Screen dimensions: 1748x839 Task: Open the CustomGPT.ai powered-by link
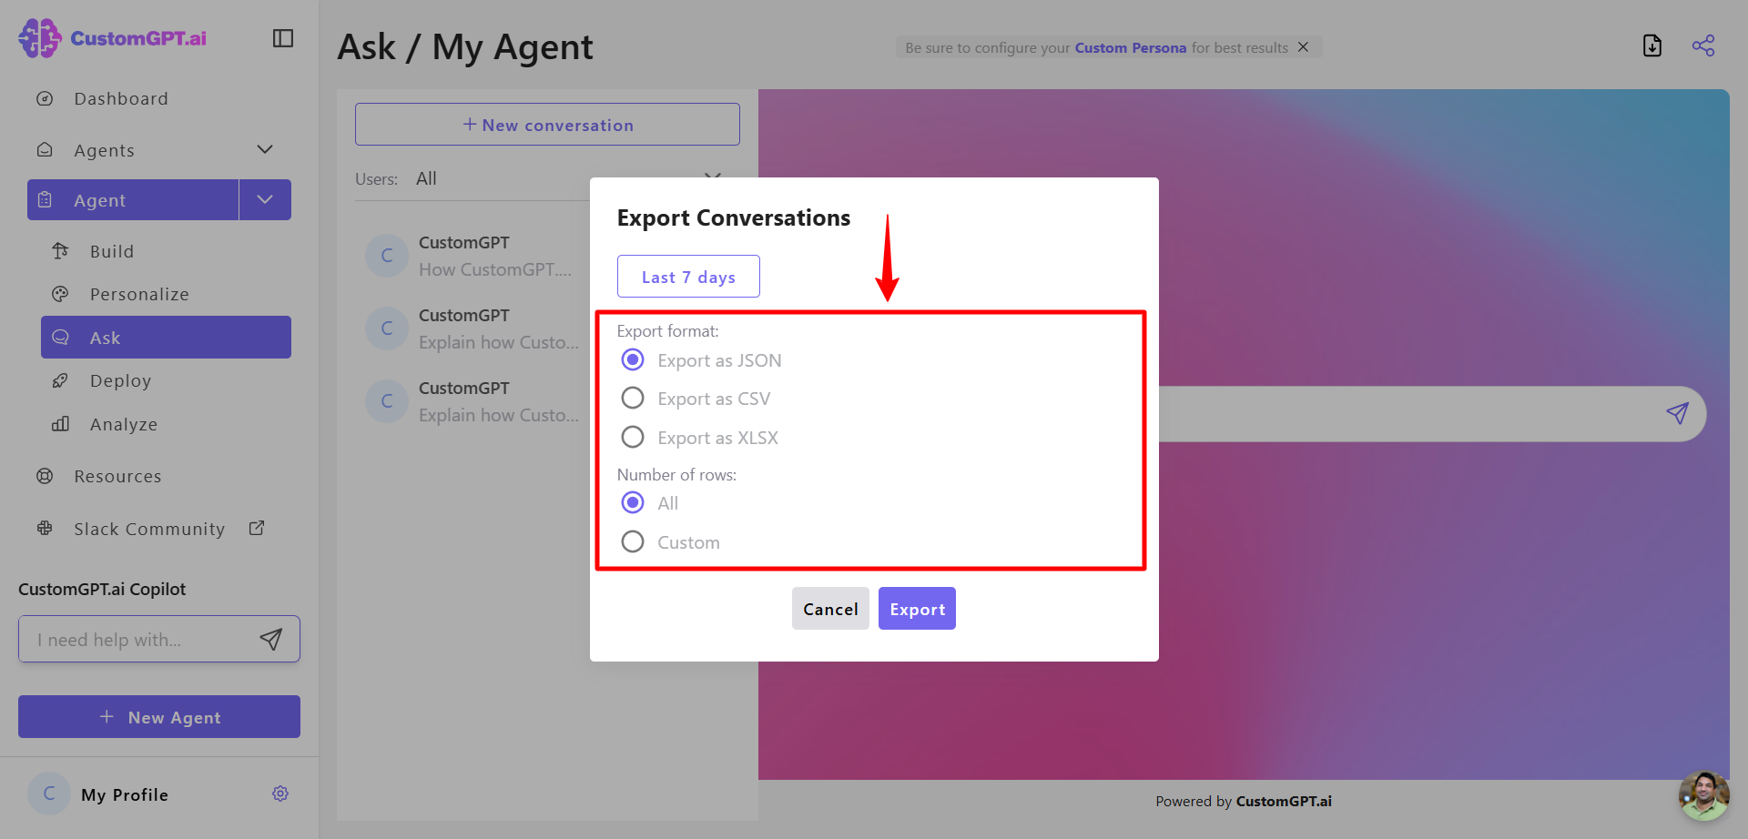coord(1284,801)
